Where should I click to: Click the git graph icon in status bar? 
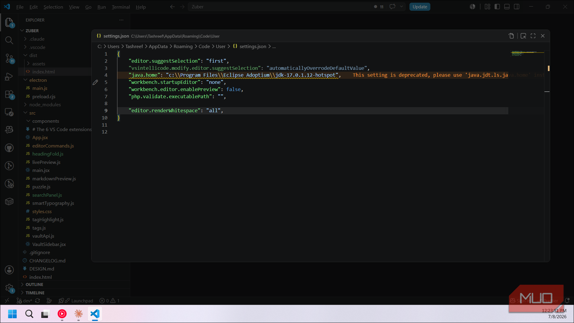click(49, 301)
